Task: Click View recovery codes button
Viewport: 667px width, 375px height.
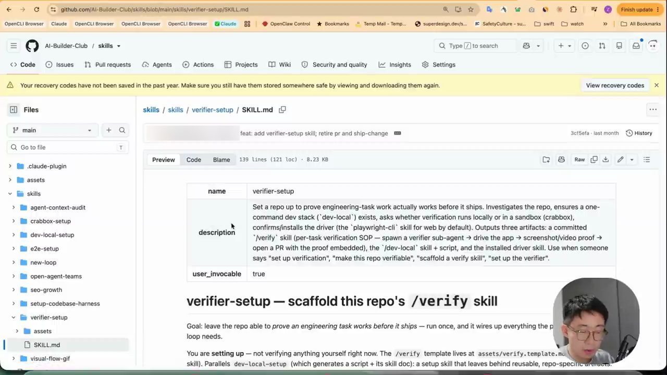Action: click(x=615, y=85)
